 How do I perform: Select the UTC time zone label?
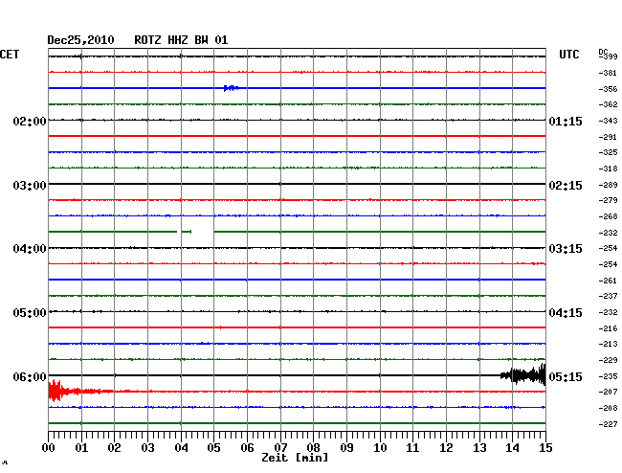point(568,55)
